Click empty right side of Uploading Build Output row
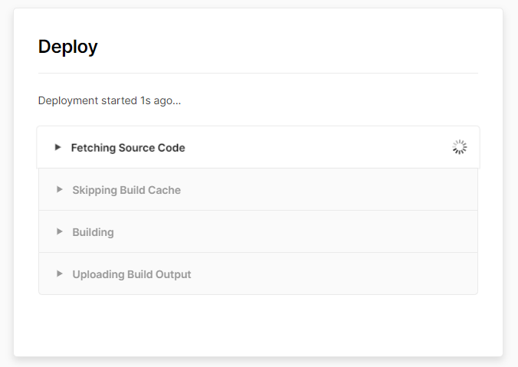The width and height of the screenshot is (518, 367). click(x=345, y=274)
